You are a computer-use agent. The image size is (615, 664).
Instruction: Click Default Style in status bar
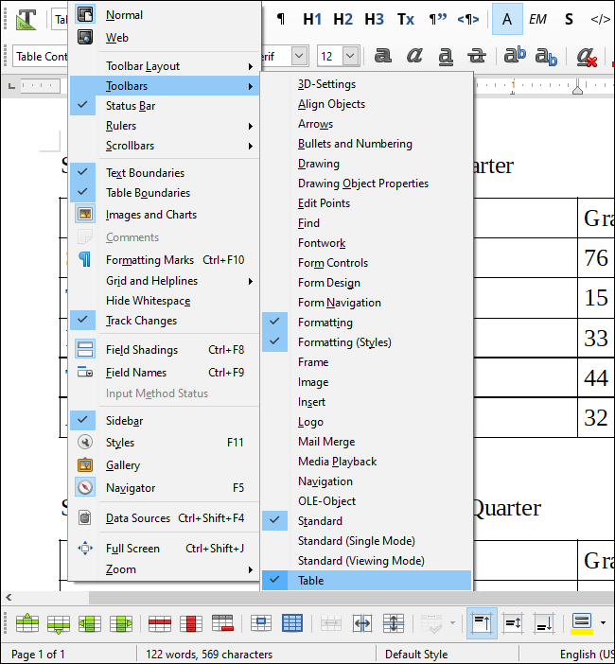click(416, 655)
